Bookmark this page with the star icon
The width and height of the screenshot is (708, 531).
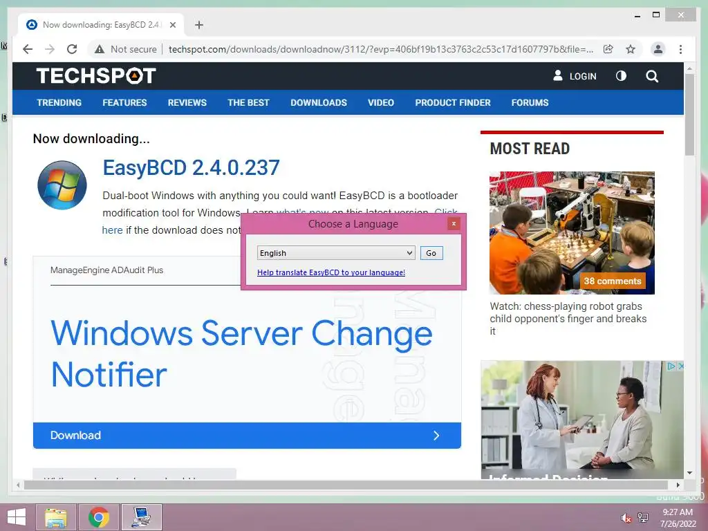coord(631,49)
